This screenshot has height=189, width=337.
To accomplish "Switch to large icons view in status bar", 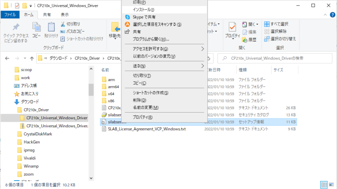I will [331, 184].
